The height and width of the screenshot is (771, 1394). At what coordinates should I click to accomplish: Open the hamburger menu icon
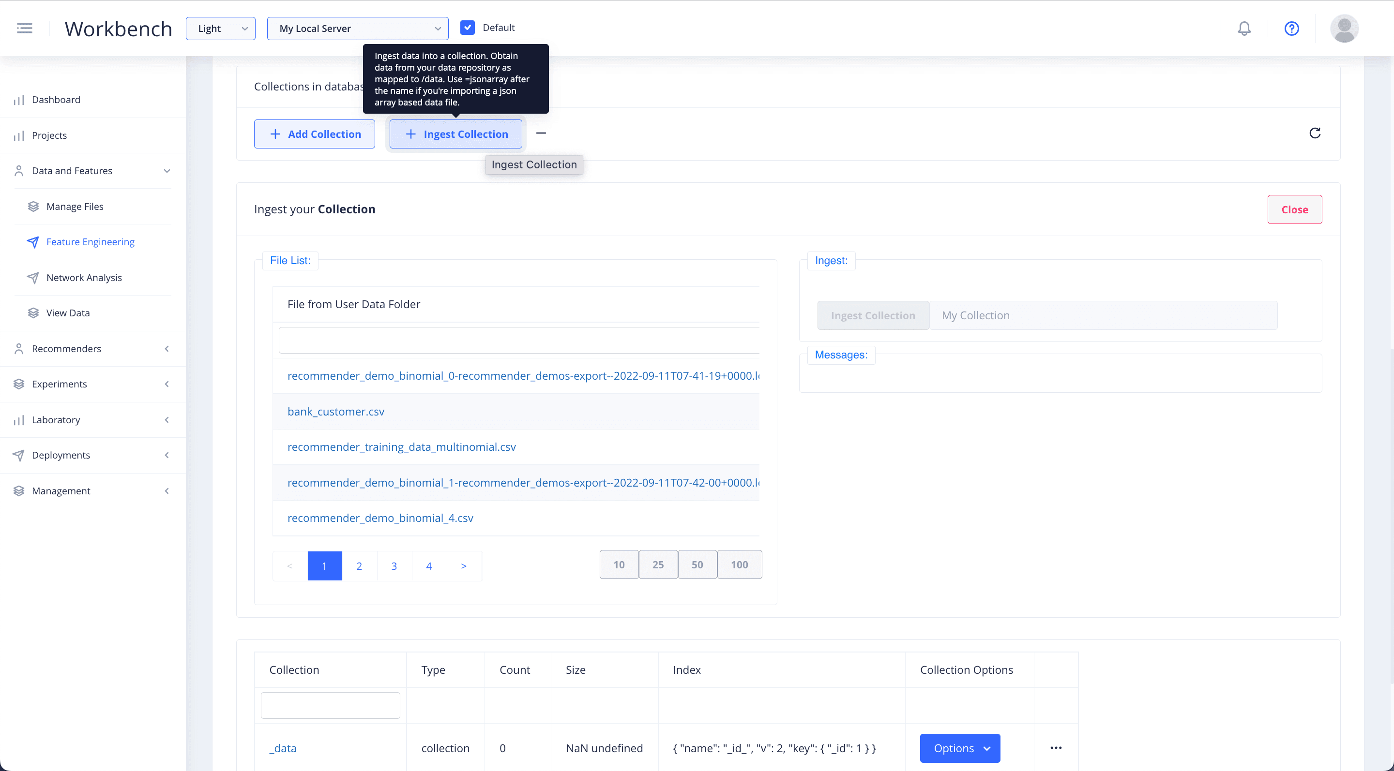click(24, 28)
